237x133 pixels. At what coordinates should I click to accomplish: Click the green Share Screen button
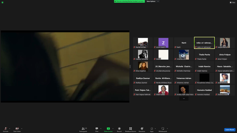point(108,129)
